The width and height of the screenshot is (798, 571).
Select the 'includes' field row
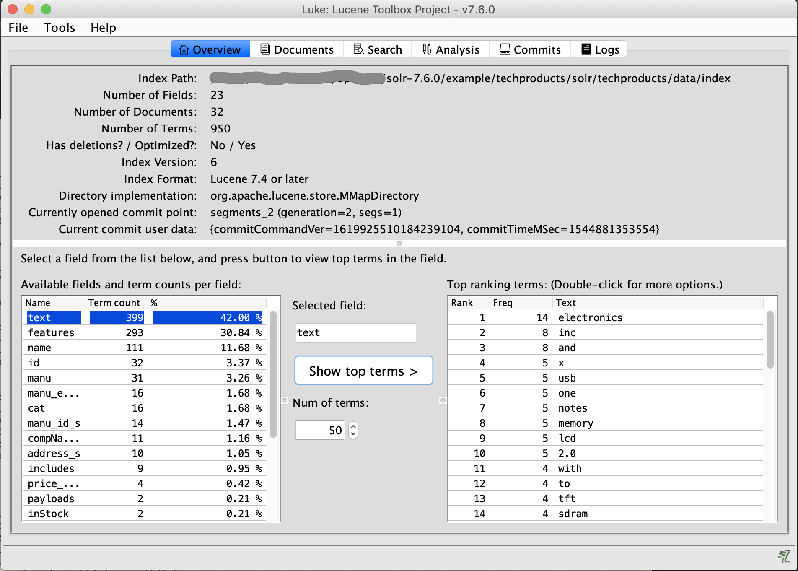(145, 468)
